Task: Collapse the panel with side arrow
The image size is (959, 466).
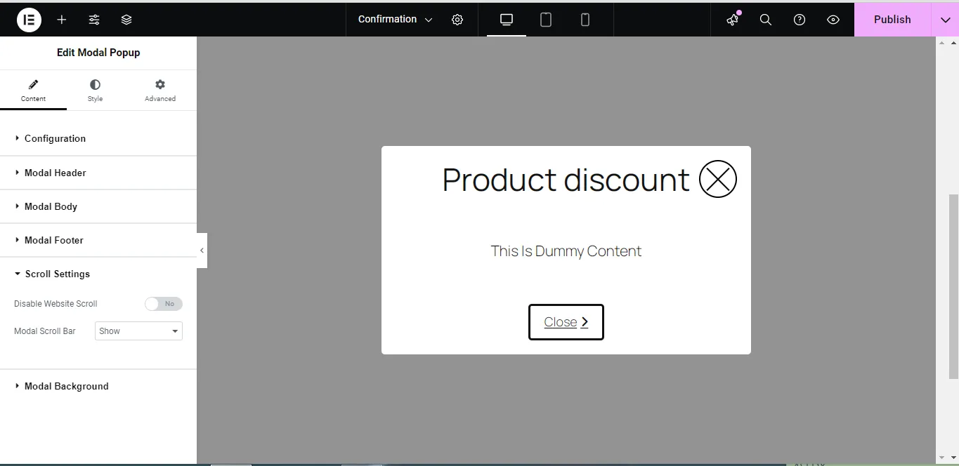Action: (x=202, y=251)
